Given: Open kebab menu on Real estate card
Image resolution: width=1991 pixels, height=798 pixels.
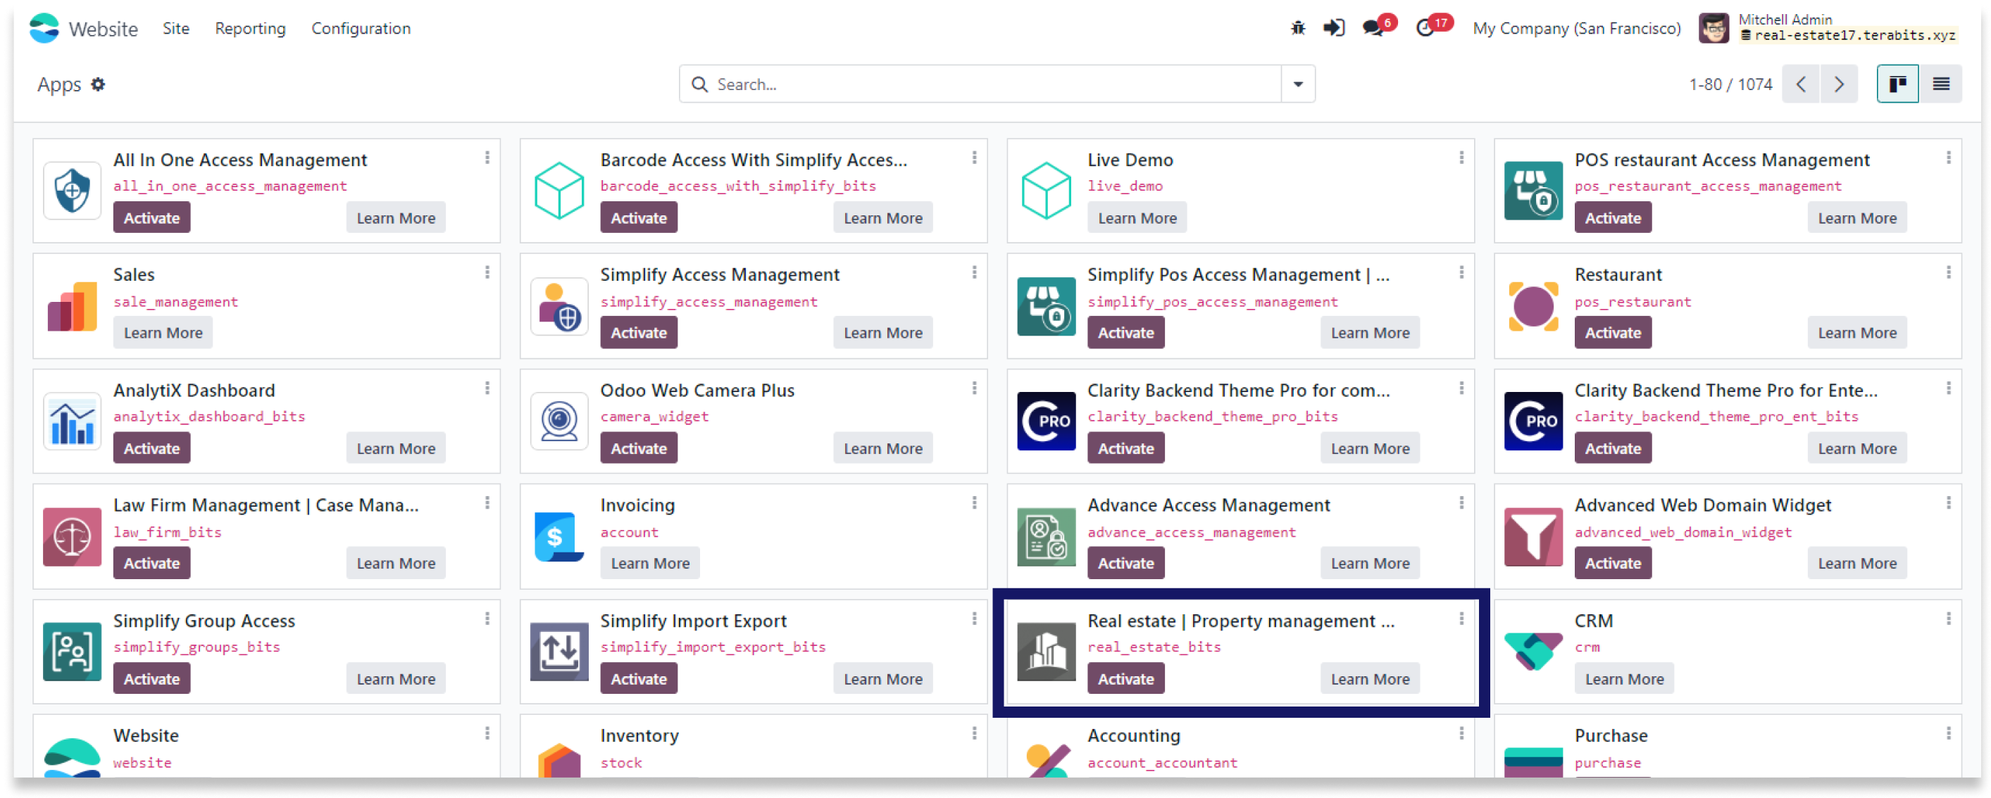Looking at the screenshot, I should click(1461, 619).
